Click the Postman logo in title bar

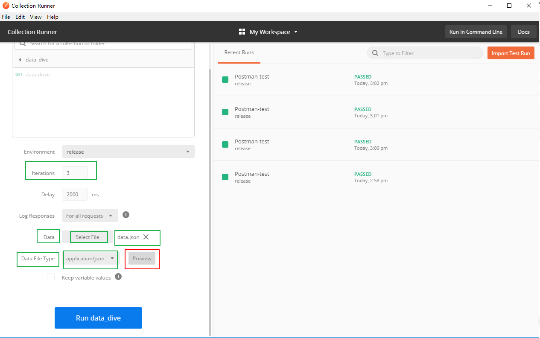[6, 6]
